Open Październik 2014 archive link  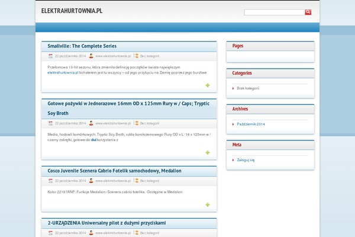251,124
